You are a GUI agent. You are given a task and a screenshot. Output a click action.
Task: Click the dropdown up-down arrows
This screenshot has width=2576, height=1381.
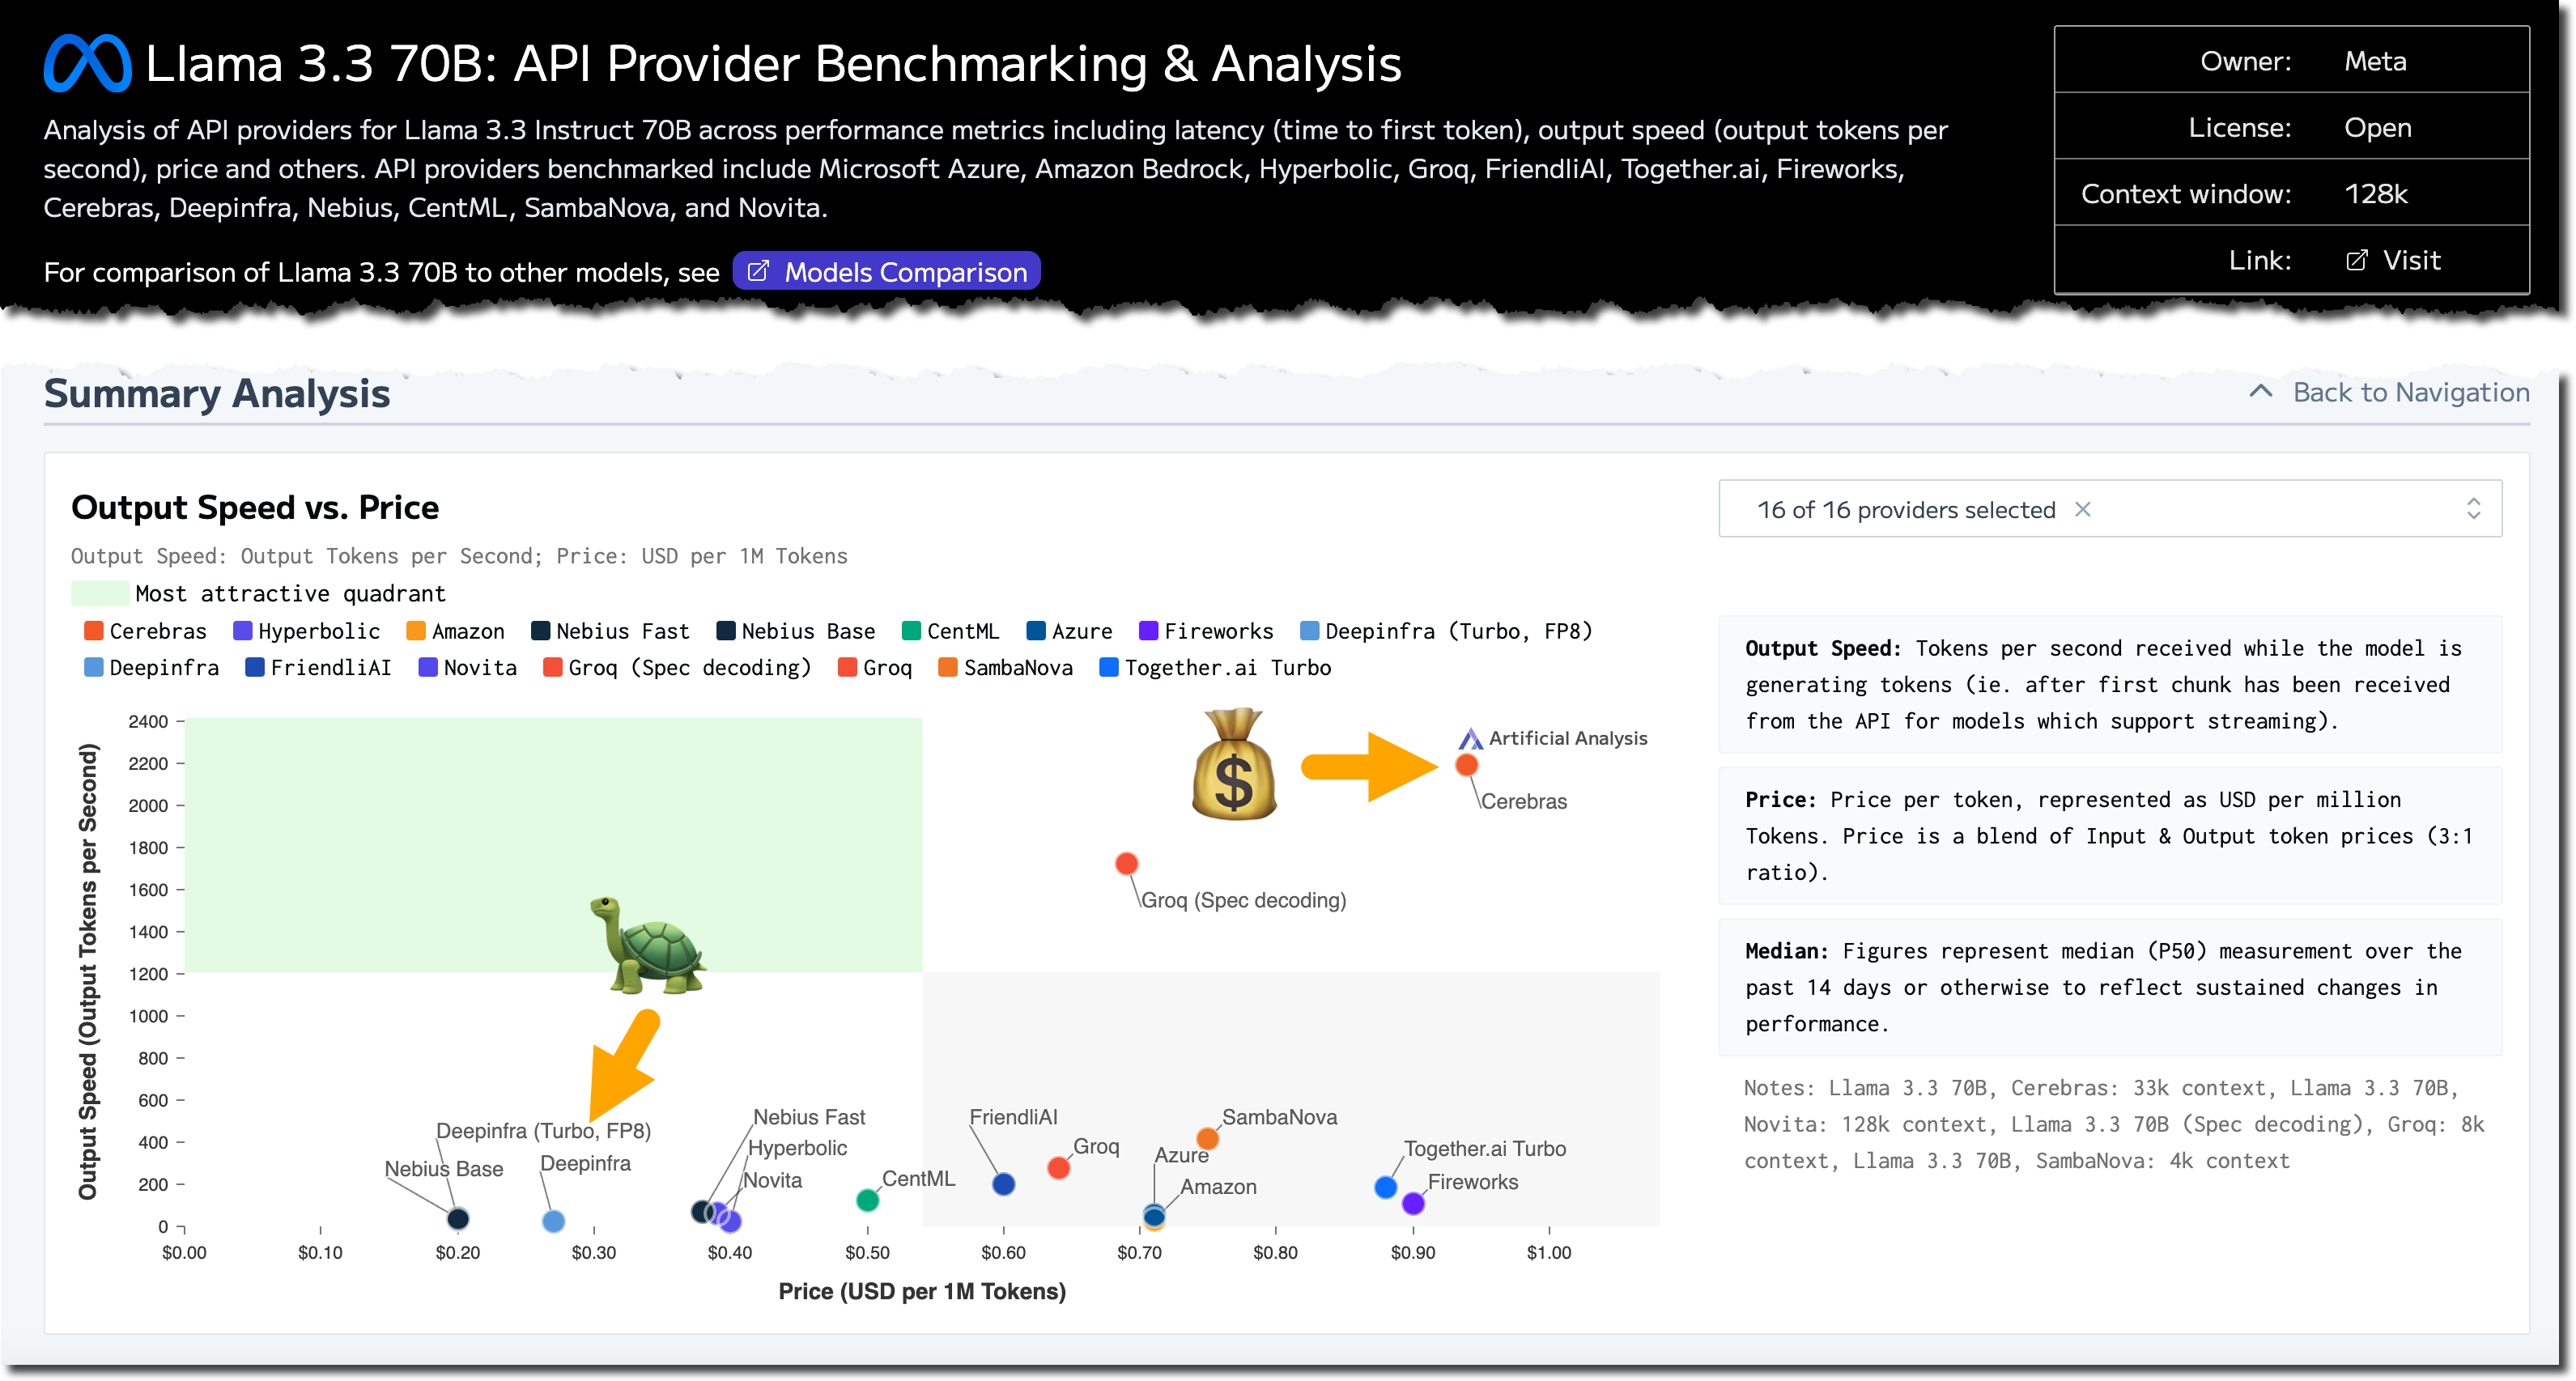(x=2473, y=510)
